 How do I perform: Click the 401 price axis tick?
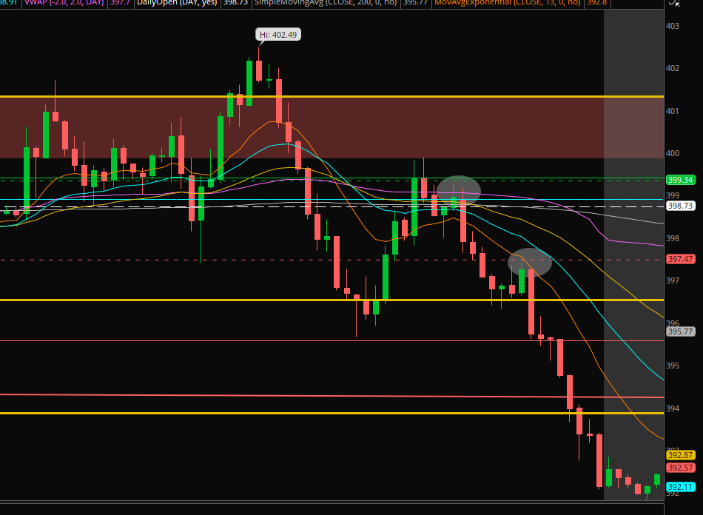[x=672, y=111]
